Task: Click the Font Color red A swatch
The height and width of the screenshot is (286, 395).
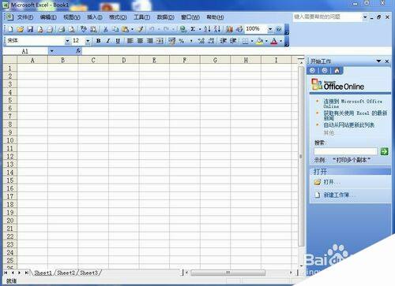Action: (274, 41)
